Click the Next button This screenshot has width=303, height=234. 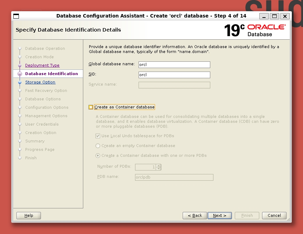(219, 215)
